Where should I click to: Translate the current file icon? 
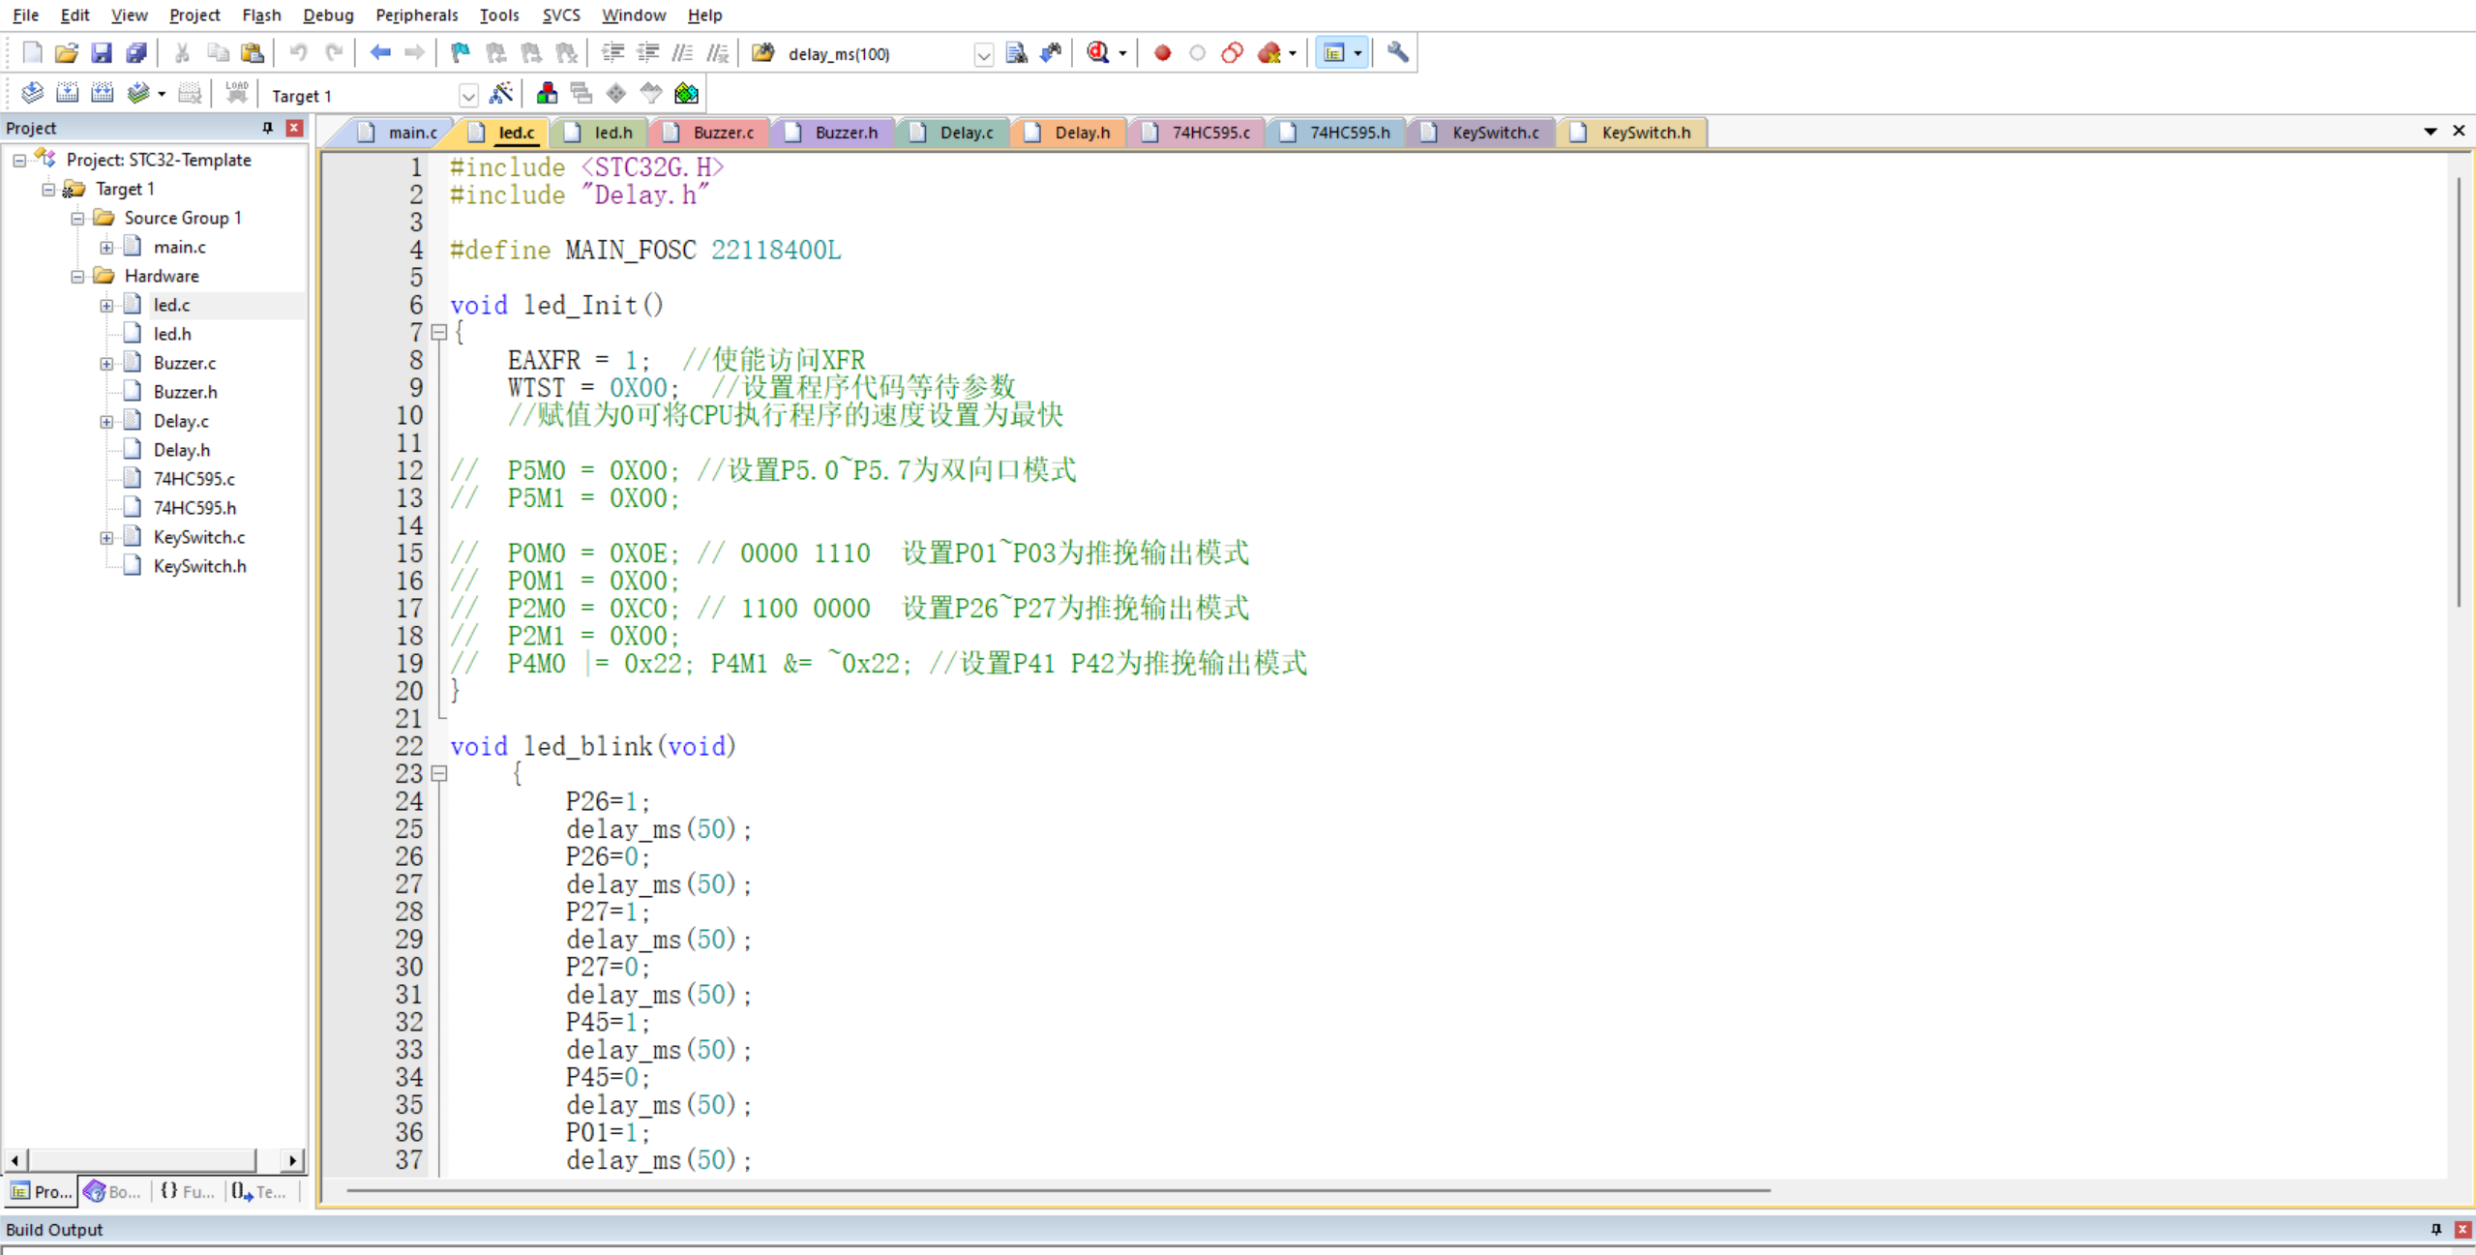coord(32,94)
